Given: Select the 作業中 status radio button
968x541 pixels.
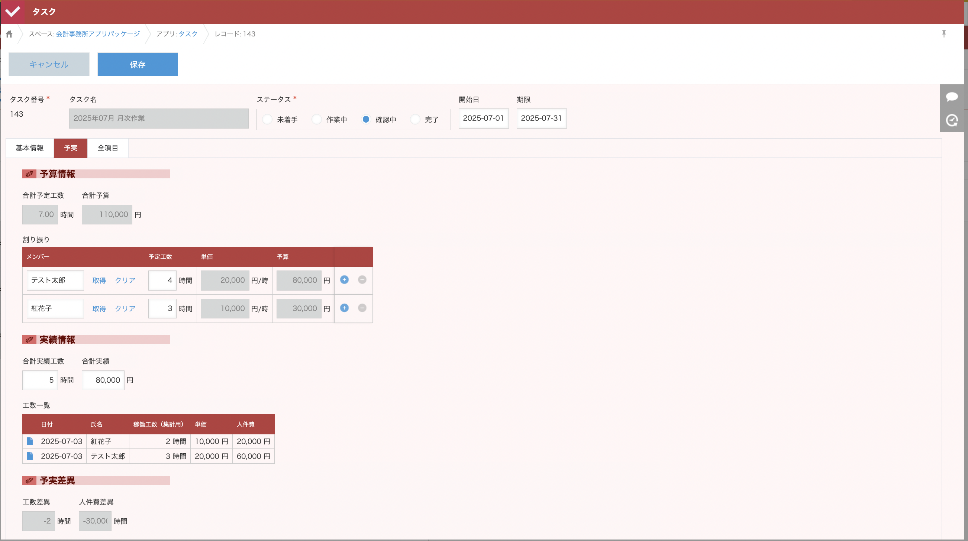Looking at the screenshot, I should [x=317, y=120].
